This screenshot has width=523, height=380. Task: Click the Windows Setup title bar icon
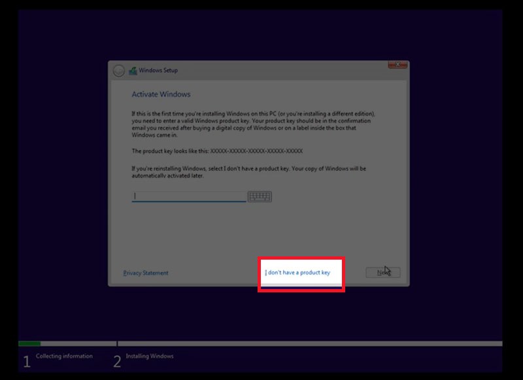(x=133, y=71)
